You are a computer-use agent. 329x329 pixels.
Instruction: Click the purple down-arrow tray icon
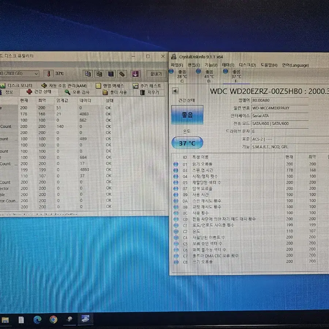(x=135, y=74)
